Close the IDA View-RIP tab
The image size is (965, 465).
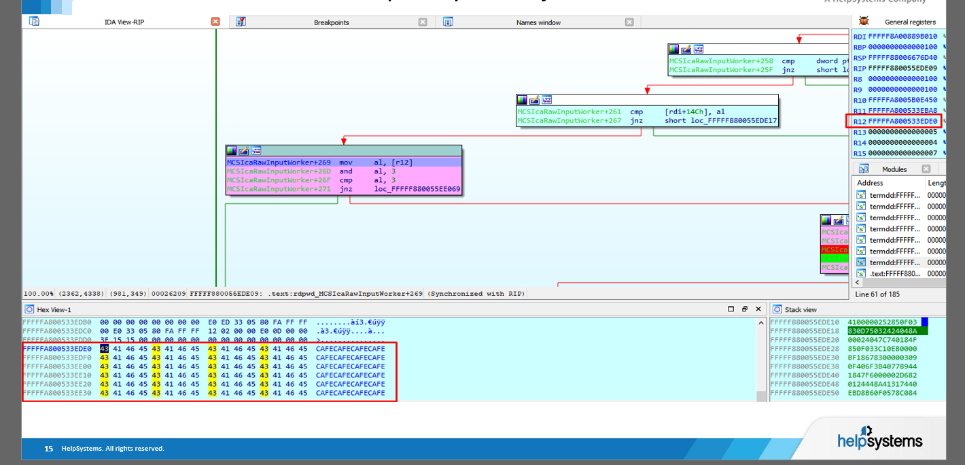click(x=215, y=22)
